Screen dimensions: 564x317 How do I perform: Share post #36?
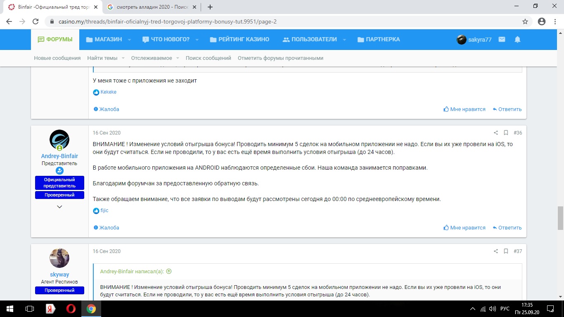(496, 133)
